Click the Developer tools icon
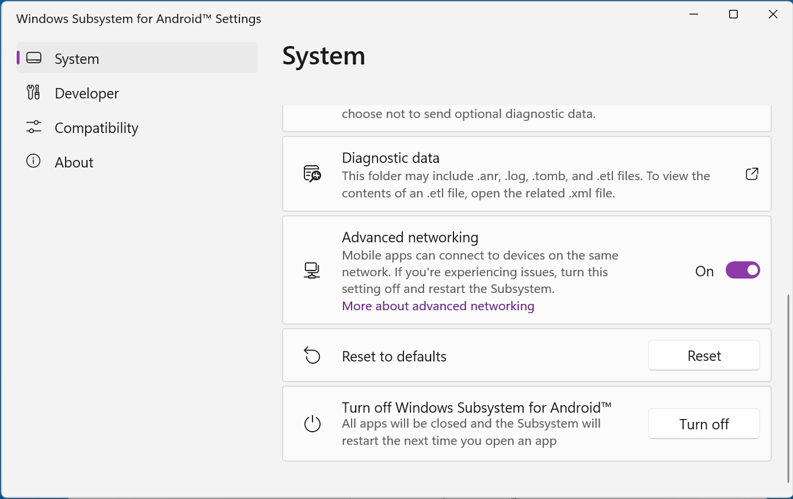Screen dimensions: 793x499 tap(33, 92)
